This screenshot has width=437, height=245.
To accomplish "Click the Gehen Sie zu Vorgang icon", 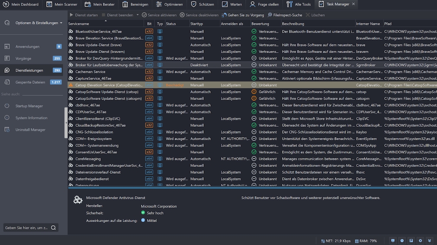I will pos(224,15).
